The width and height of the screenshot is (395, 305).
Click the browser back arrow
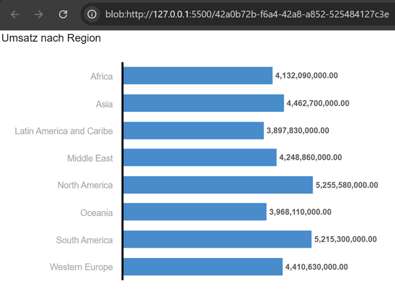(x=15, y=14)
